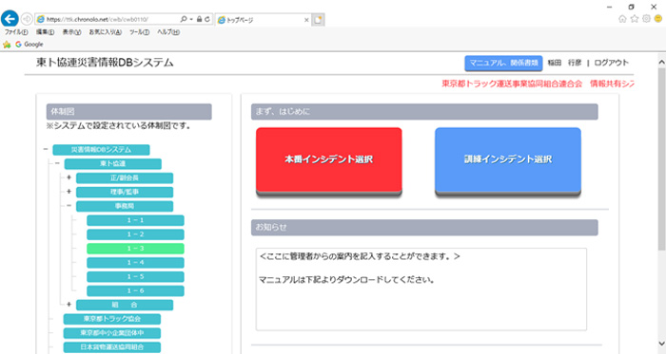Expand the 正/副会長 tree node
The image size is (666, 354).
69,177
